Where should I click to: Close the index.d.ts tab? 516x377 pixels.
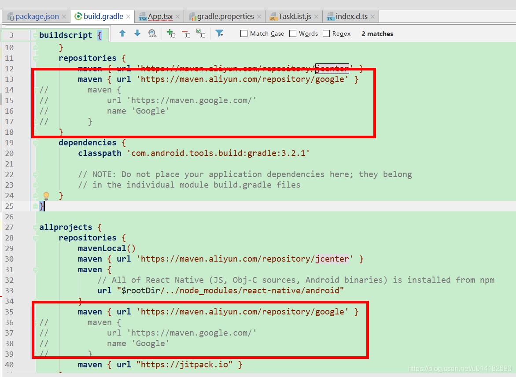(x=372, y=16)
